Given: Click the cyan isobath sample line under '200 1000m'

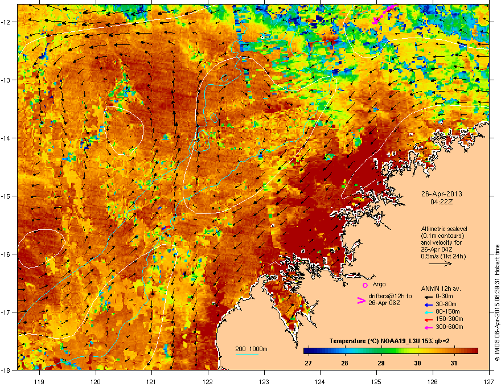Looking at the screenshot, I should point(247,354).
